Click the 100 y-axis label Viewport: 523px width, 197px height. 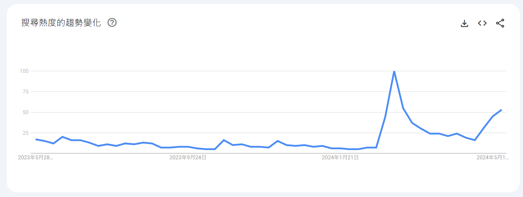[x=24, y=71]
